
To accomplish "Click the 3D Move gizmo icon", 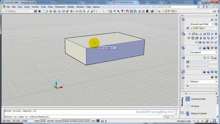I will [x=189, y=38].
